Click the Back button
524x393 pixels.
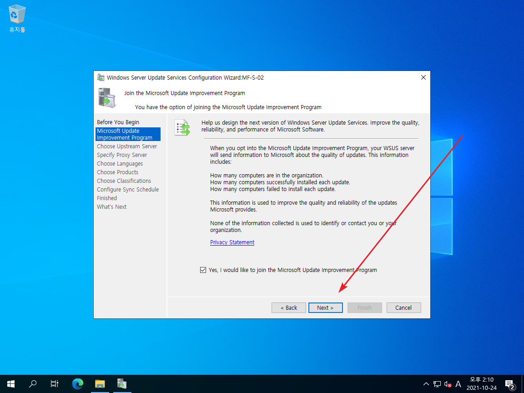(289, 308)
